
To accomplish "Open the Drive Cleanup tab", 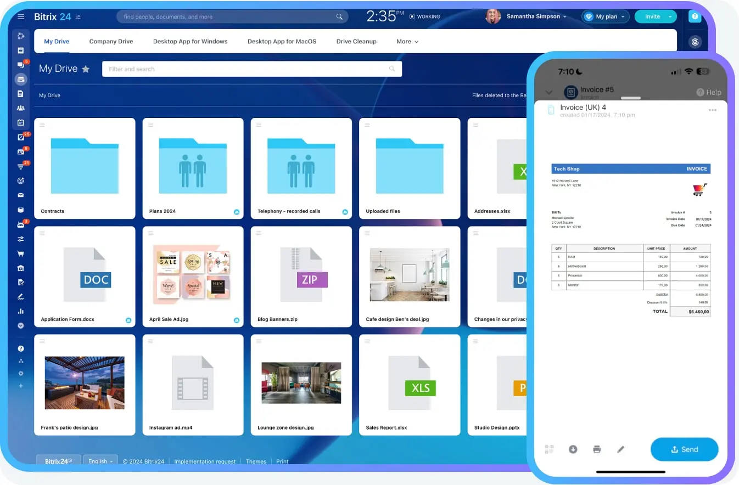I will click(356, 41).
